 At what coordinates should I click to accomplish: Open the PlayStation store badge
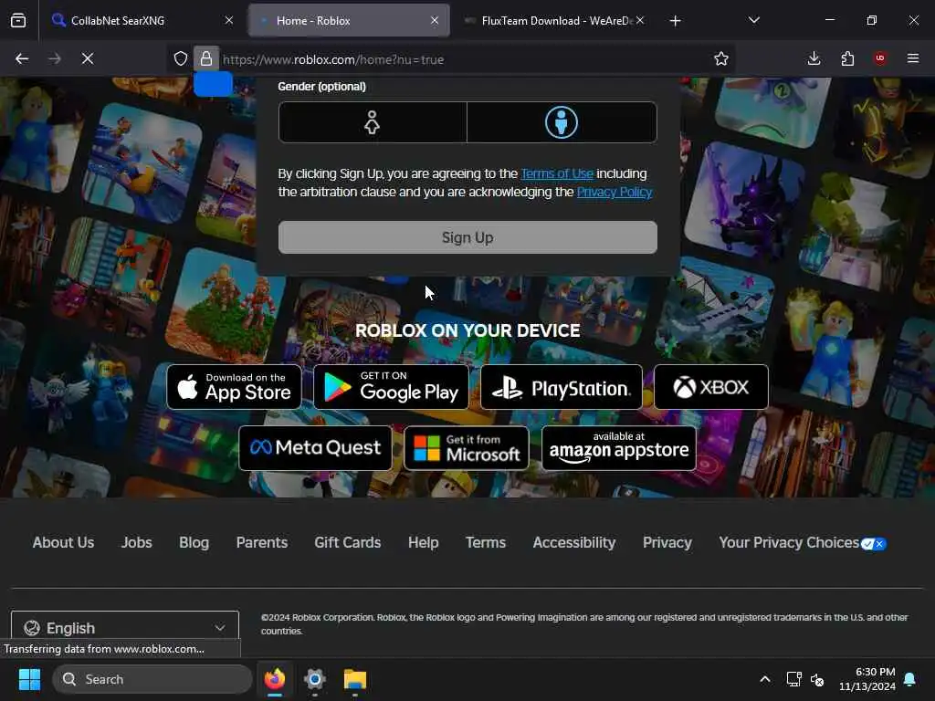562,387
